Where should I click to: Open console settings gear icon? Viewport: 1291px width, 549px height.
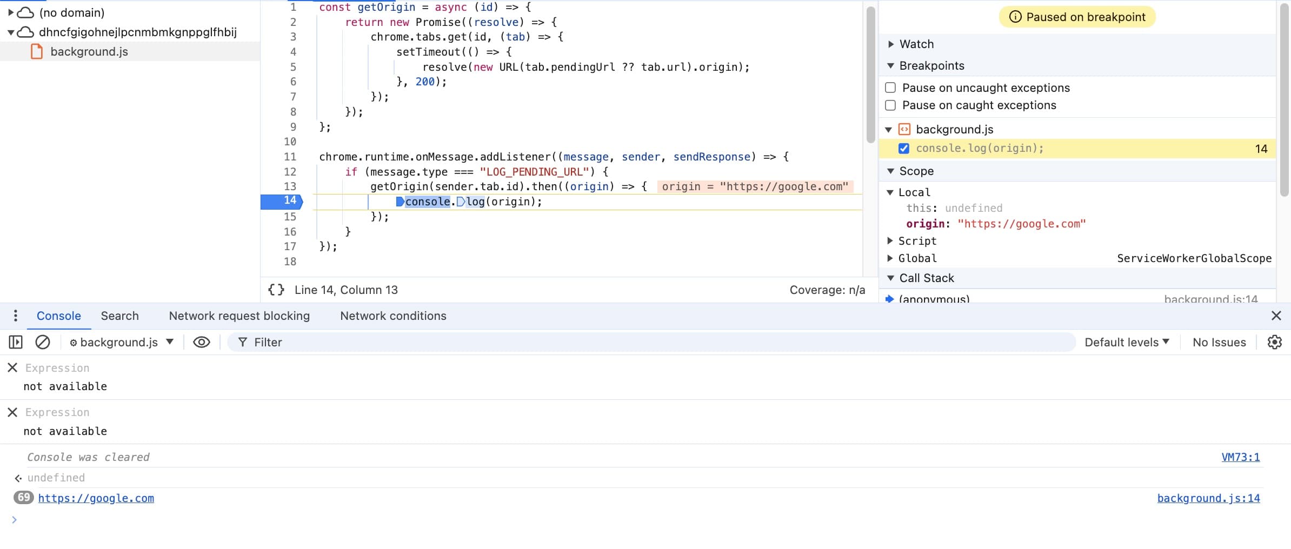click(x=1274, y=342)
